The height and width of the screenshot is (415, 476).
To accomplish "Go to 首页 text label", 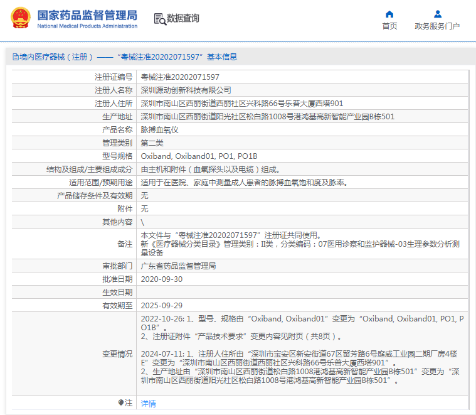I will coord(389,26).
